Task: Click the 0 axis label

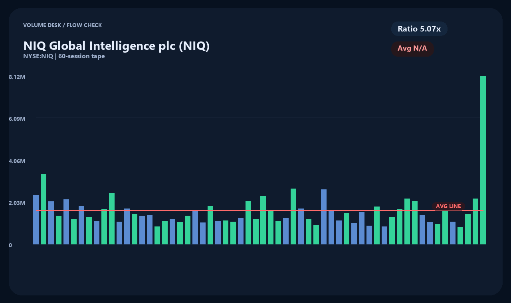Action: point(10,245)
